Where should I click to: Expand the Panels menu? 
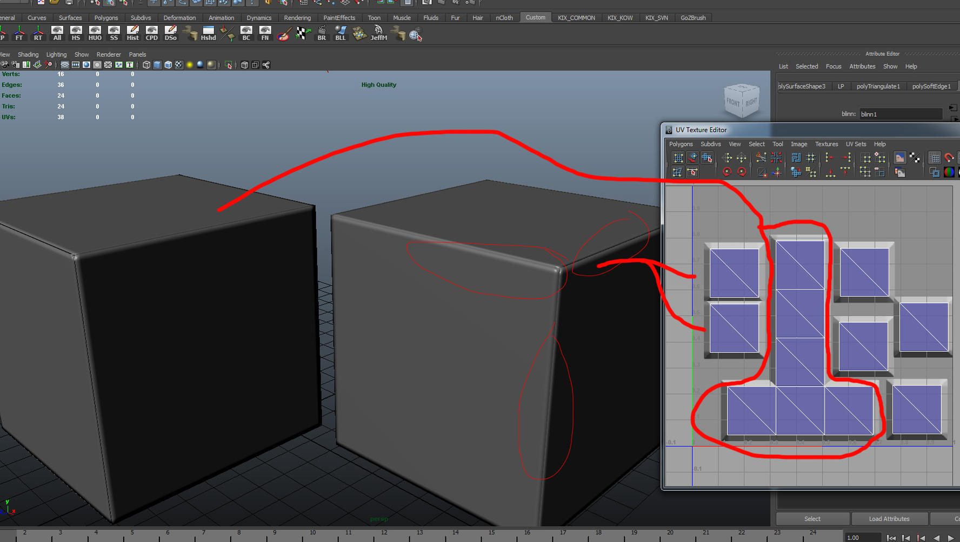coord(138,54)
